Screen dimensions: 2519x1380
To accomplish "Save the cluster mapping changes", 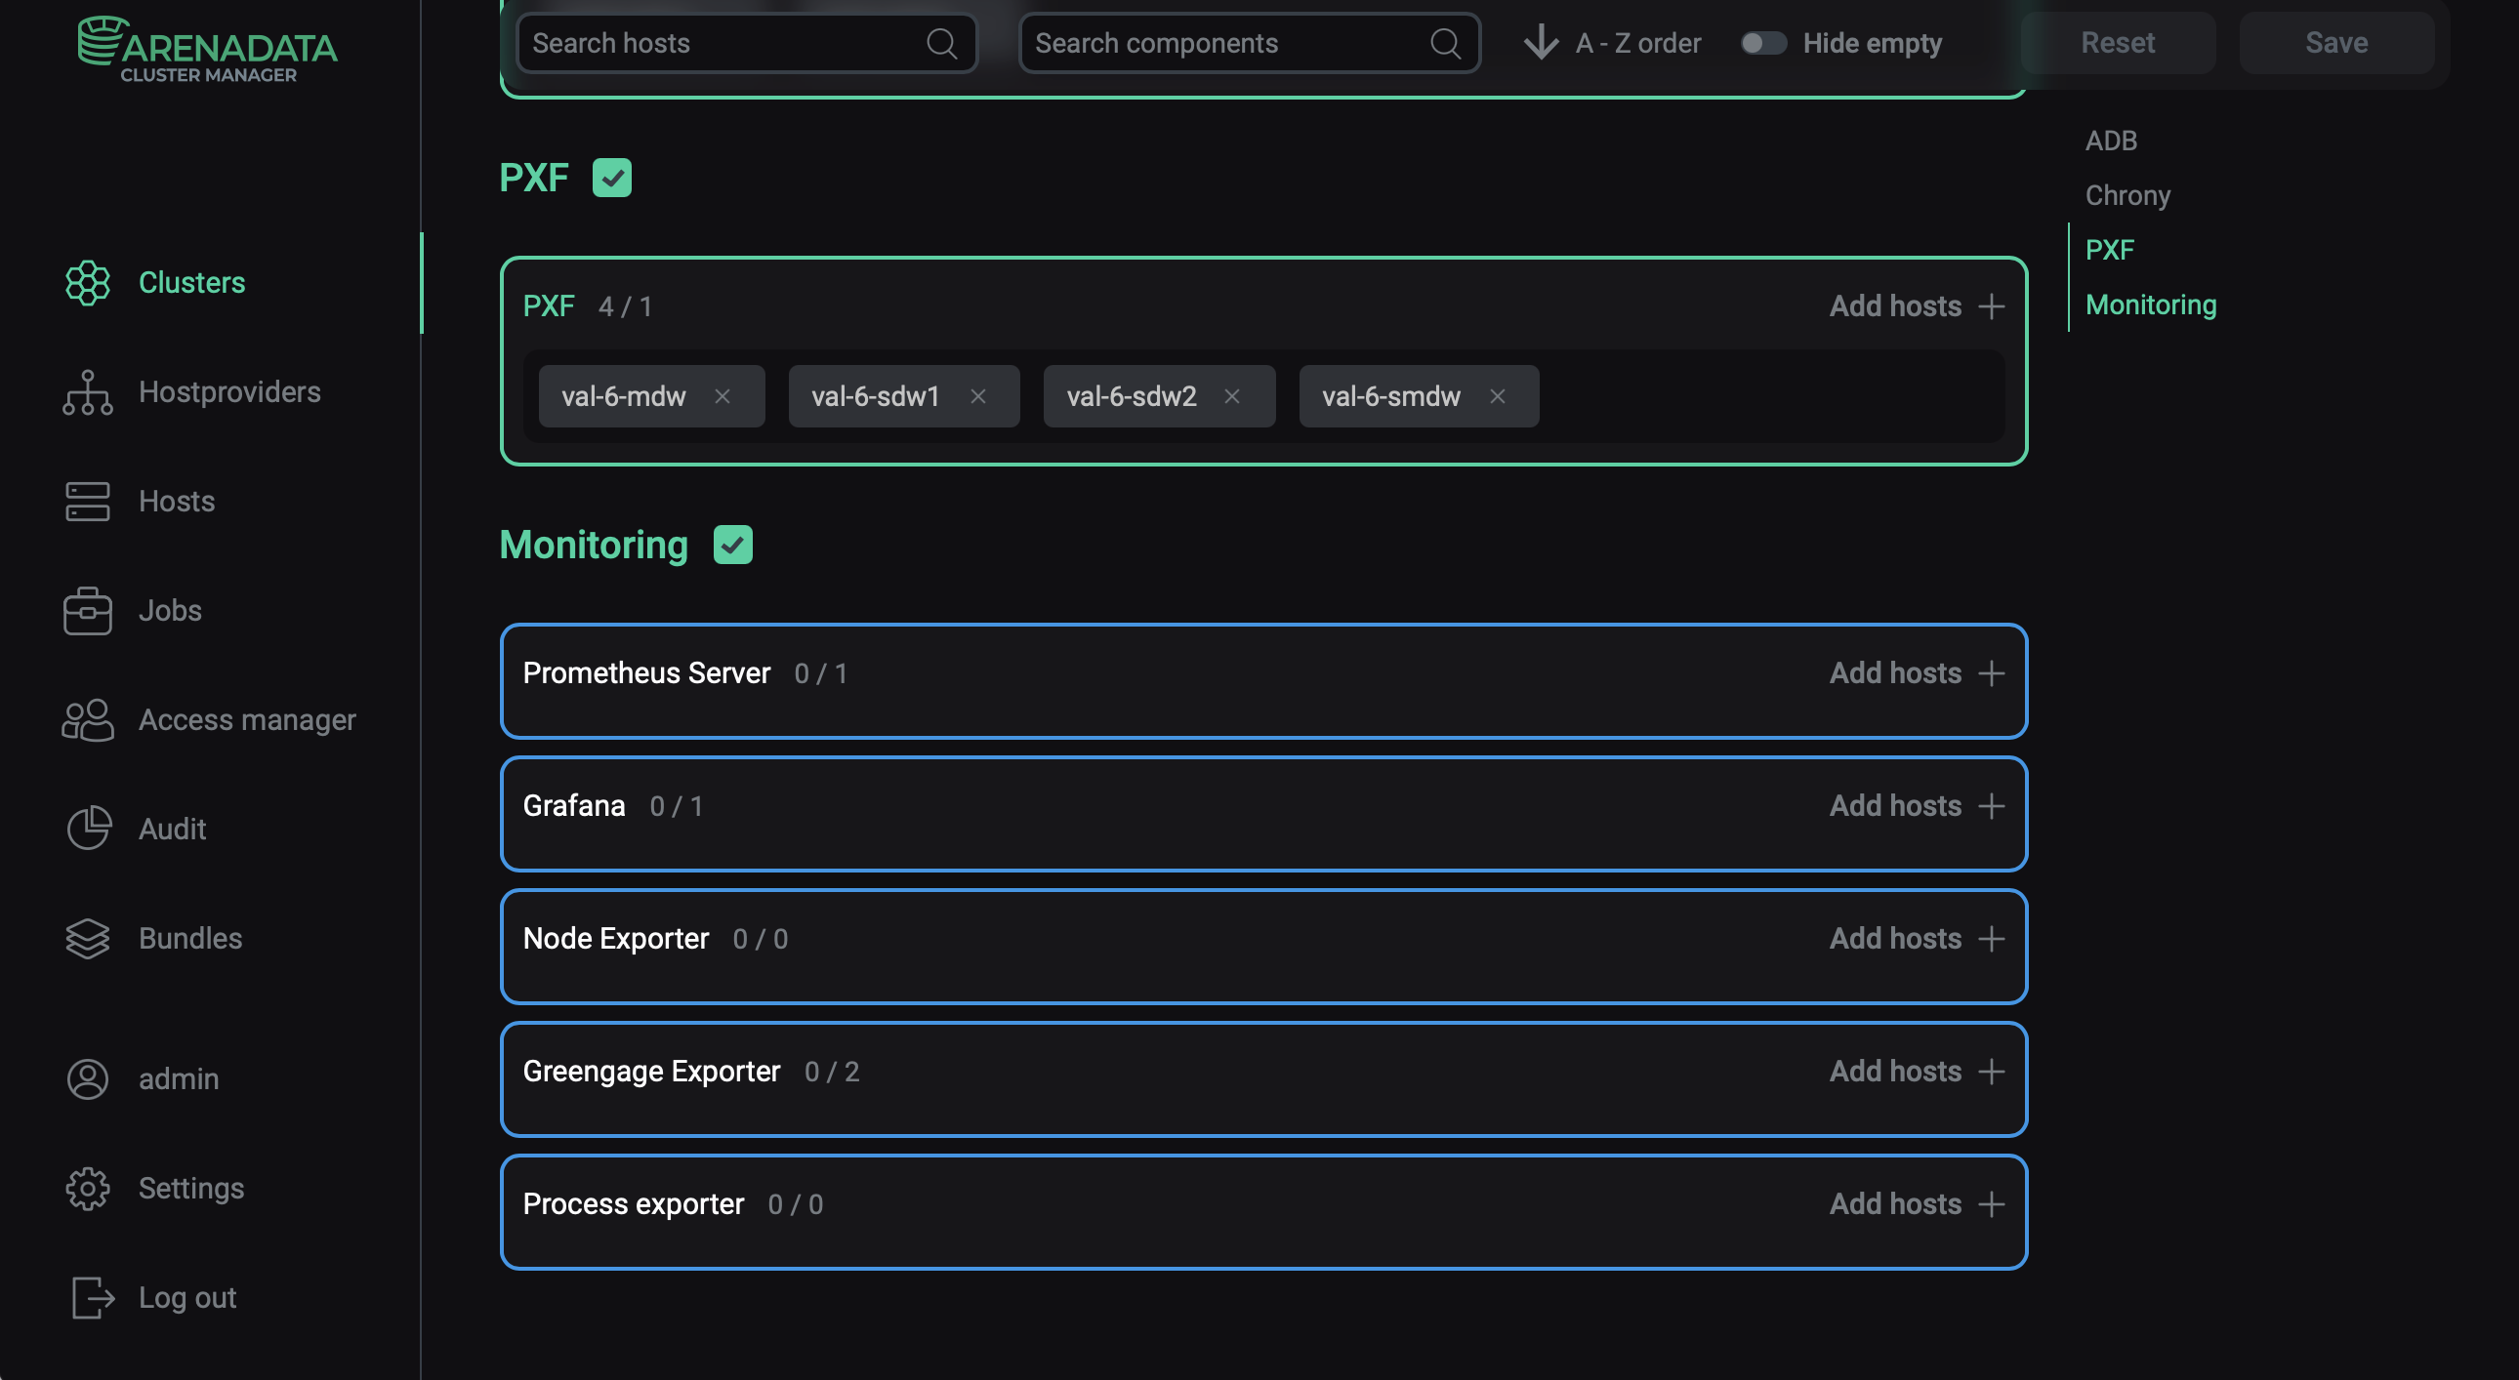I will pos(2337,43).
